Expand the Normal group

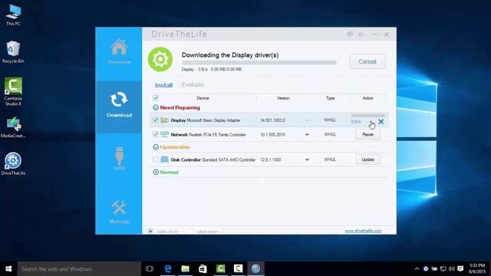pos(156,172)
